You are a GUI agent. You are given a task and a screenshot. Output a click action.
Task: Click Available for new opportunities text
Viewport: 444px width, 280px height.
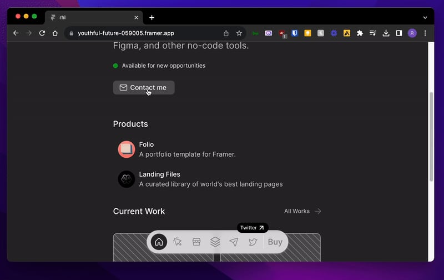pyautogui.click(x=164, y=66)
